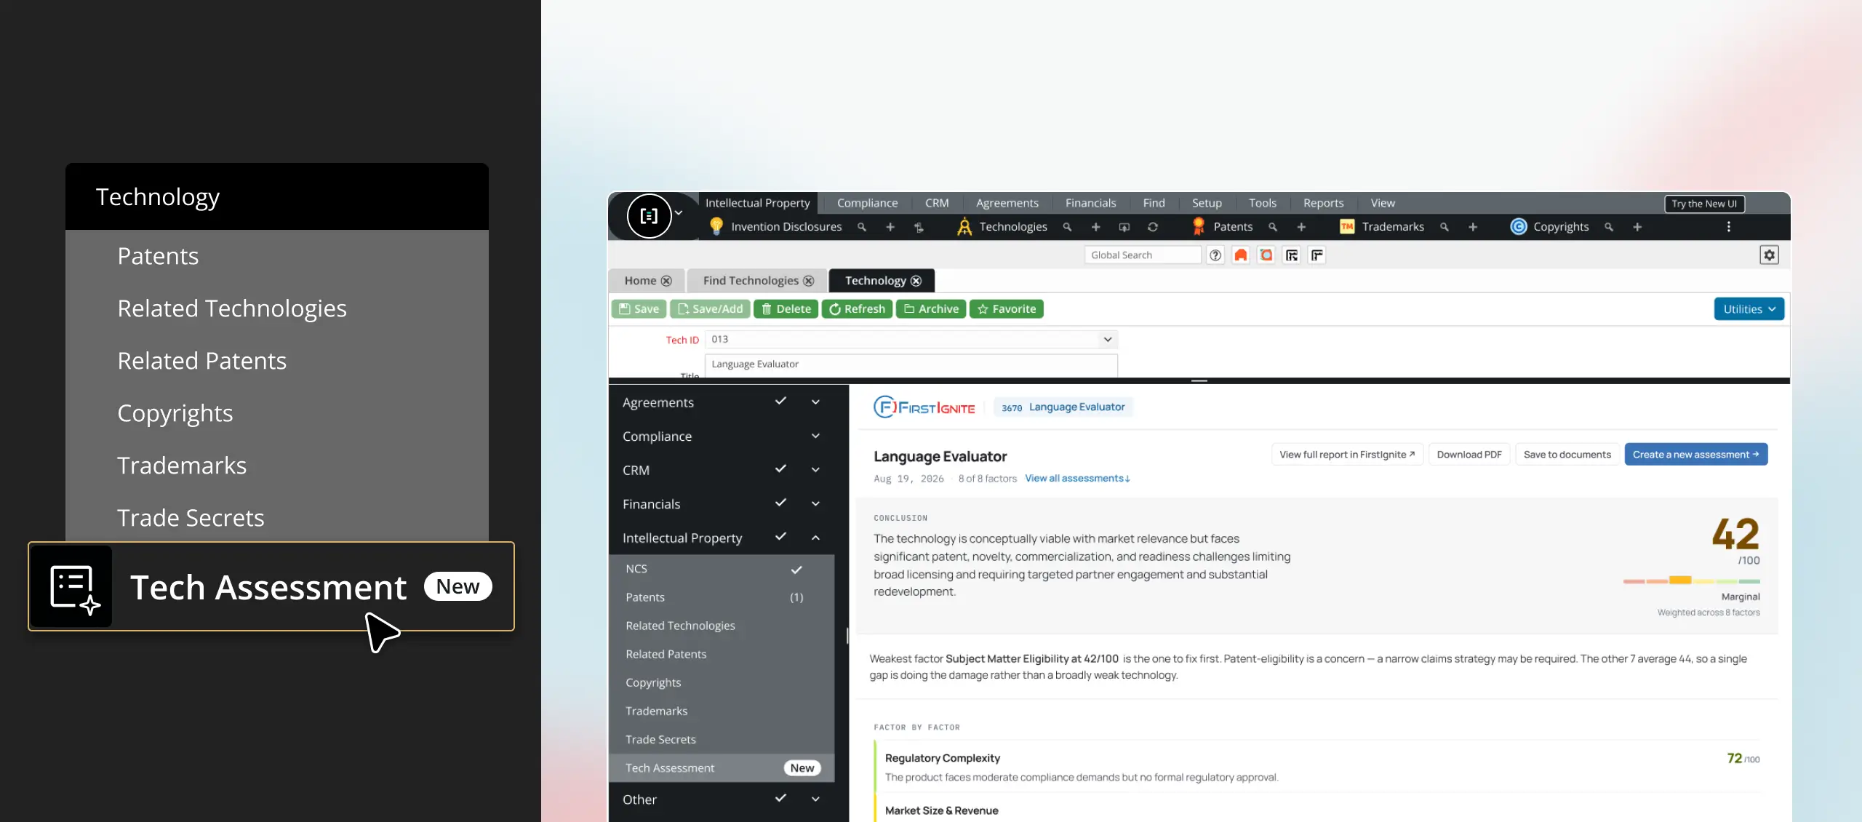
Task: Collapse the Intellectual Property section chevron
Action: pyautogui.click(x=815, y=538)
